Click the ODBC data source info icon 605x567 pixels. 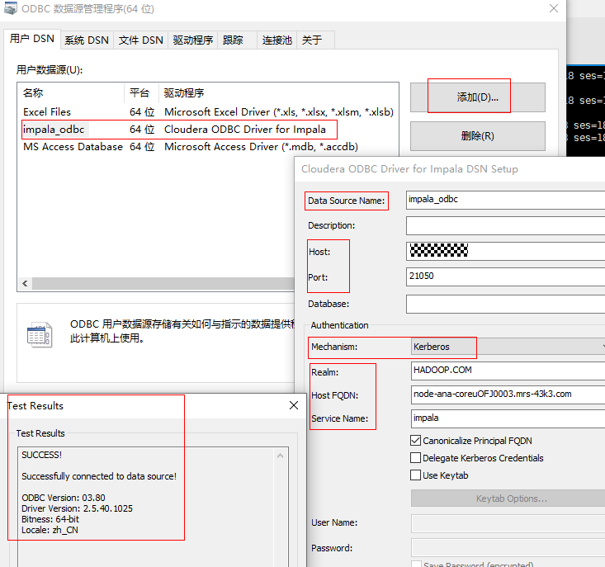point(40,335)
